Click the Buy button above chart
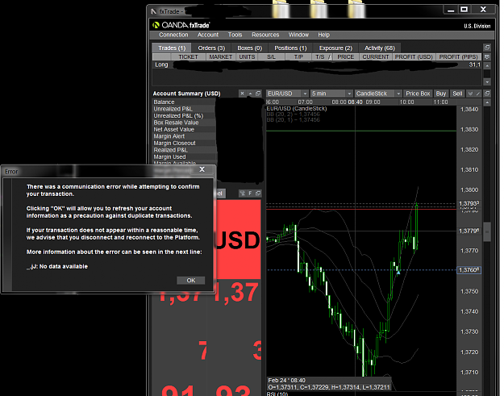Viewport: 504px width, 396px height. (440, 94)
